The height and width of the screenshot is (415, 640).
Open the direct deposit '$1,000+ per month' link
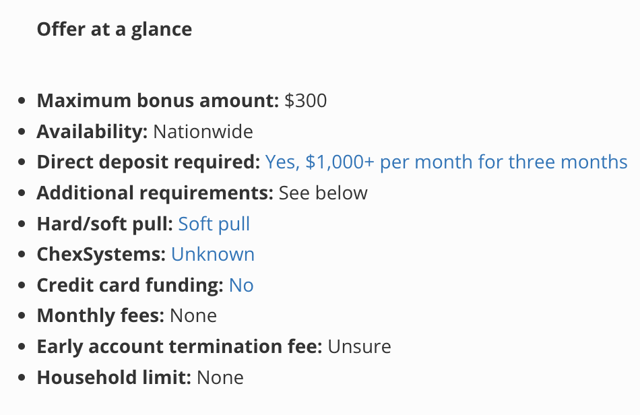tap(446, 162)
